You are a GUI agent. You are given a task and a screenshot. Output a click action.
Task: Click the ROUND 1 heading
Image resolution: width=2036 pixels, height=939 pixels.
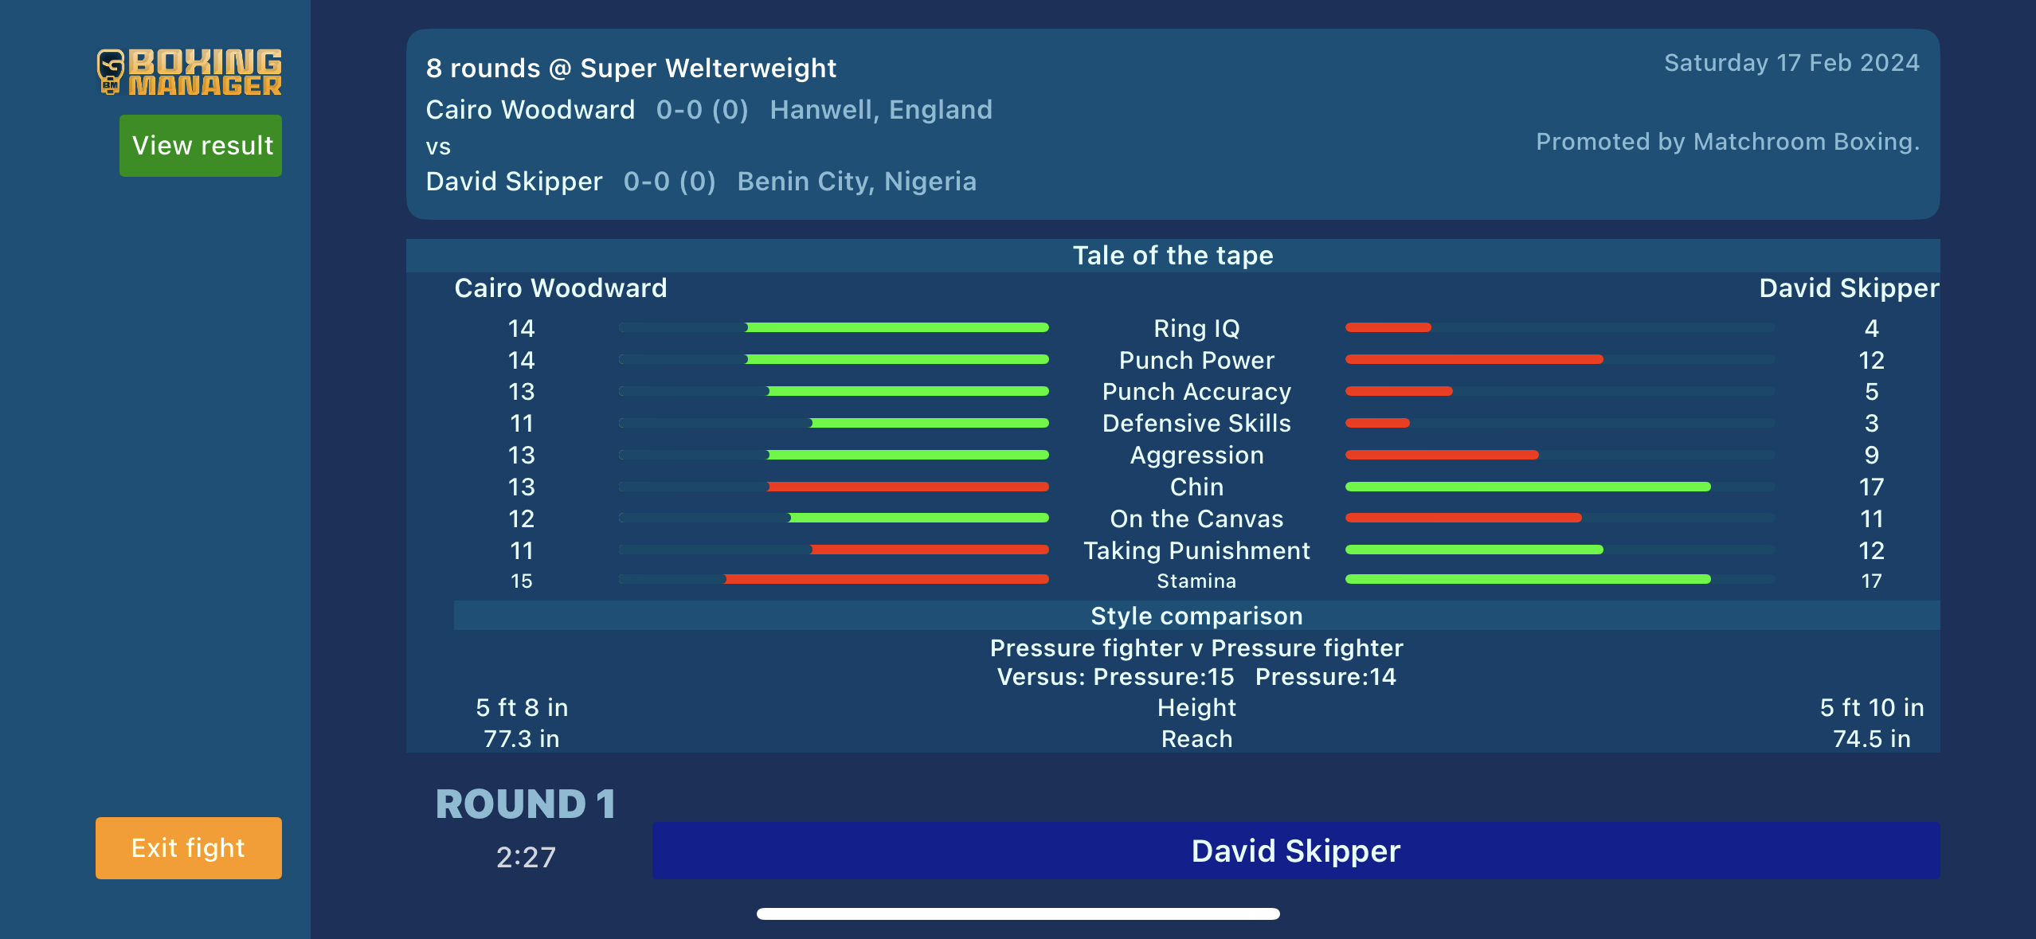coord(526,804)
